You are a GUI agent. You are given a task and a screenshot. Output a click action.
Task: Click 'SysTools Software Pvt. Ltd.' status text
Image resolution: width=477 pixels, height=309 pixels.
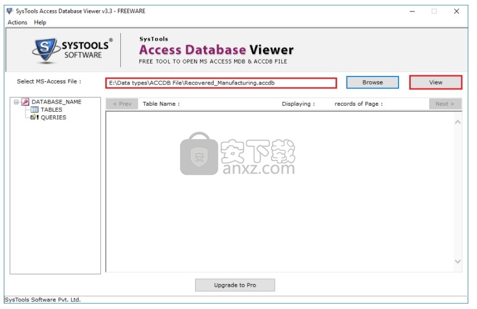(43, 300)
